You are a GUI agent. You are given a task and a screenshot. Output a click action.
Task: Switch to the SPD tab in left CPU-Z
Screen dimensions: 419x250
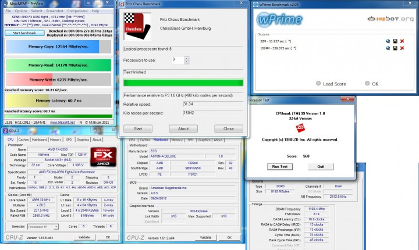coord(69,140)
